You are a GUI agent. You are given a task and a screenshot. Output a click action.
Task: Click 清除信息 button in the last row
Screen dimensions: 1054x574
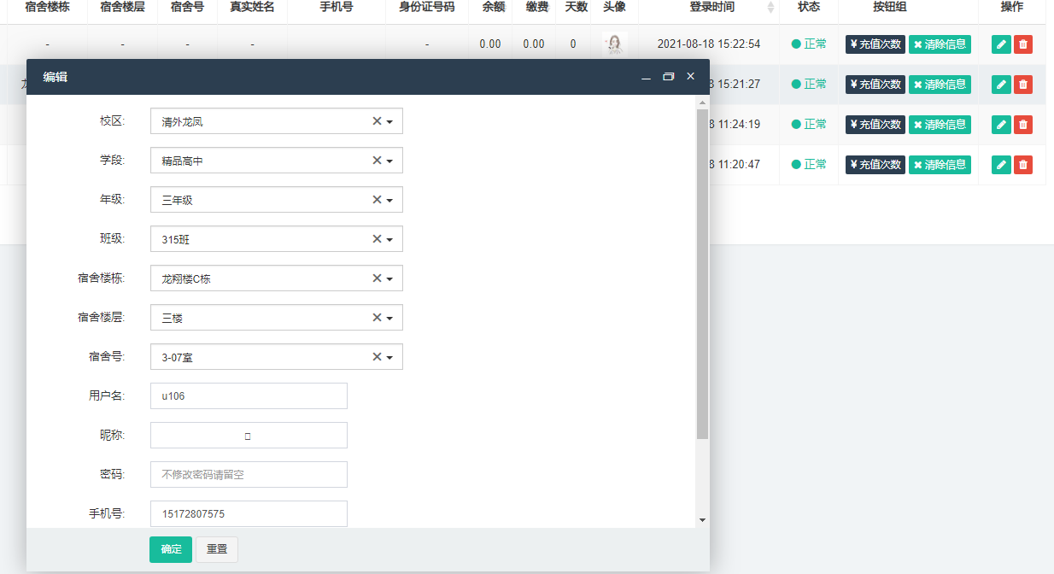(940, 164)
